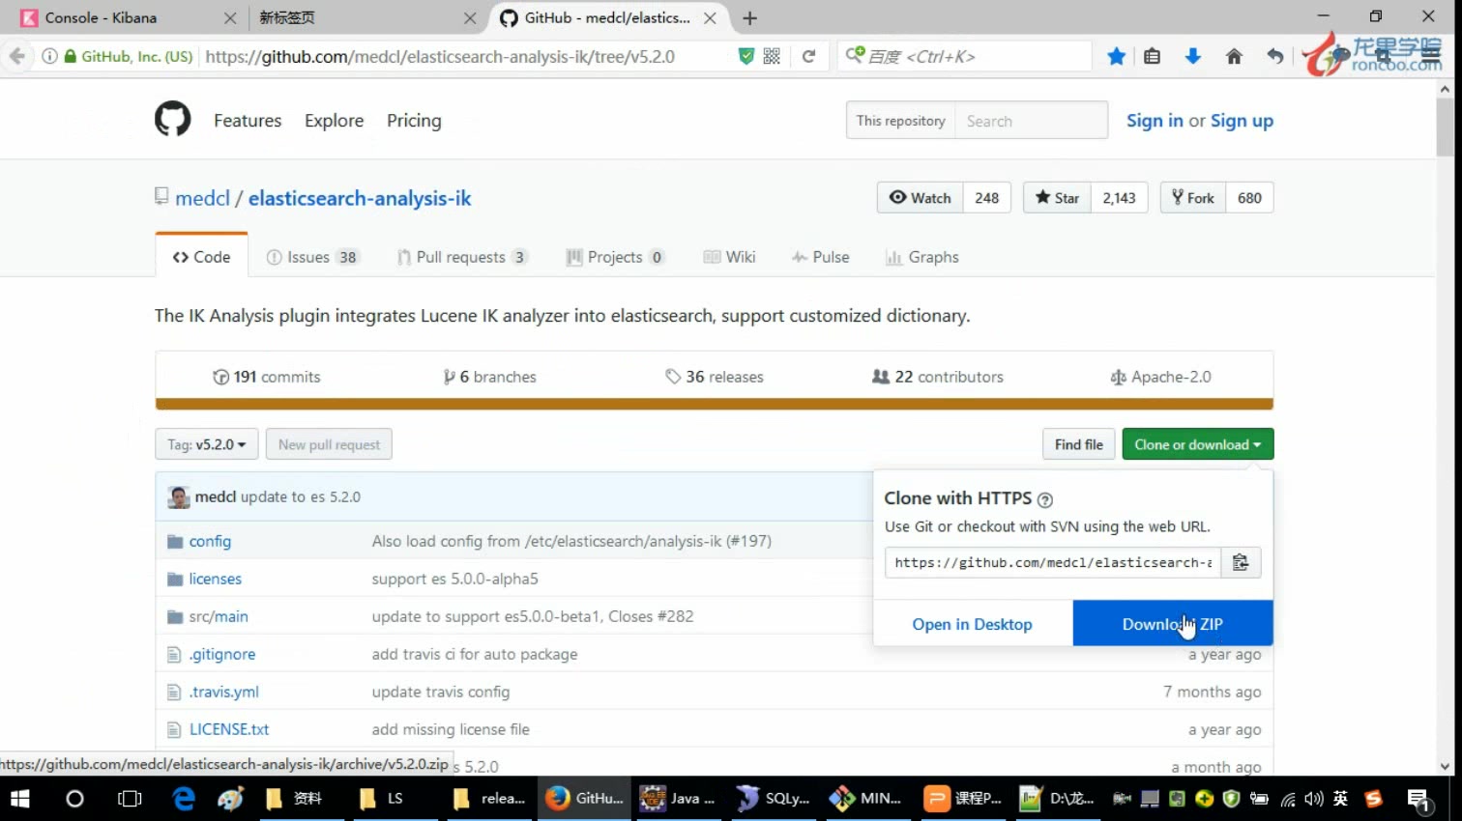Image resolution: width=1462 pixels, height=821 pixels.
Task: Click the medcl owner link
Action: pos(202,198)
